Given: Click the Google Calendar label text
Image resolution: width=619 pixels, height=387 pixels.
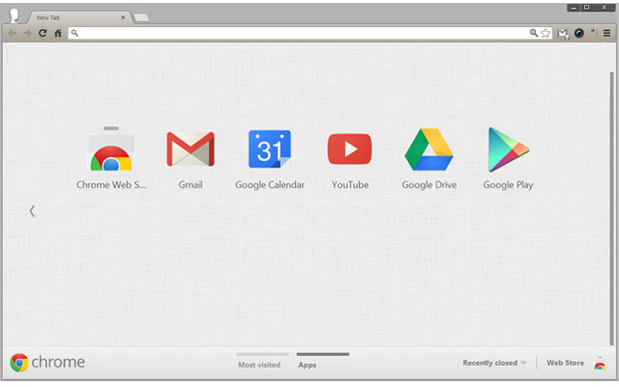Looking at the screenshot, I should (270, 185).
